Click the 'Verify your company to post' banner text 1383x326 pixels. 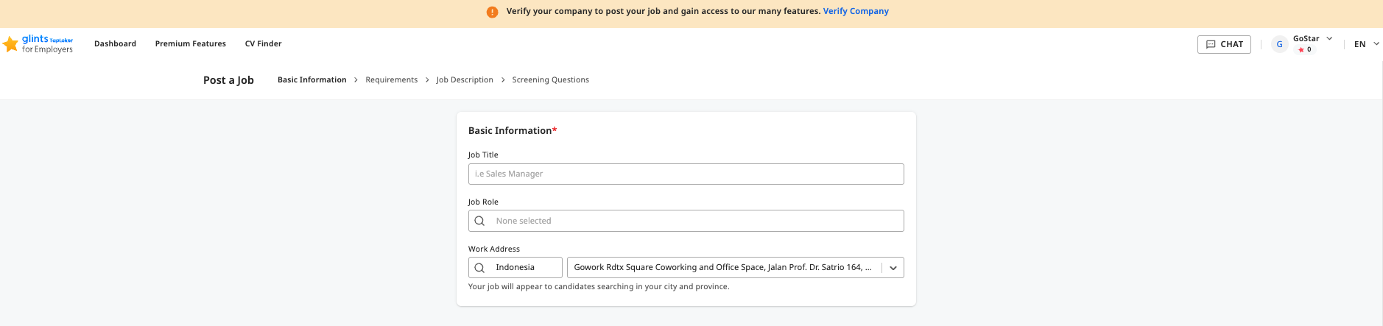(x=664, y=12)
